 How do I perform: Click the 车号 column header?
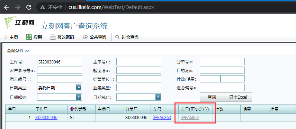[x=164, y=109]
